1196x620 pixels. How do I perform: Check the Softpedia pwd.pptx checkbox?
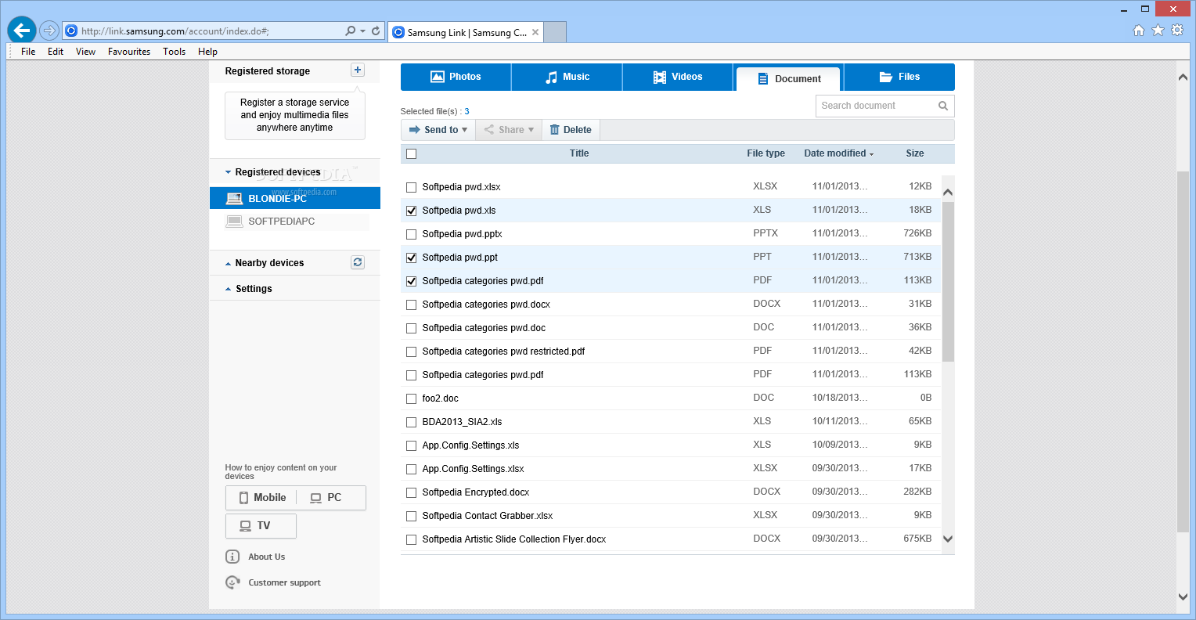(412, 234)
